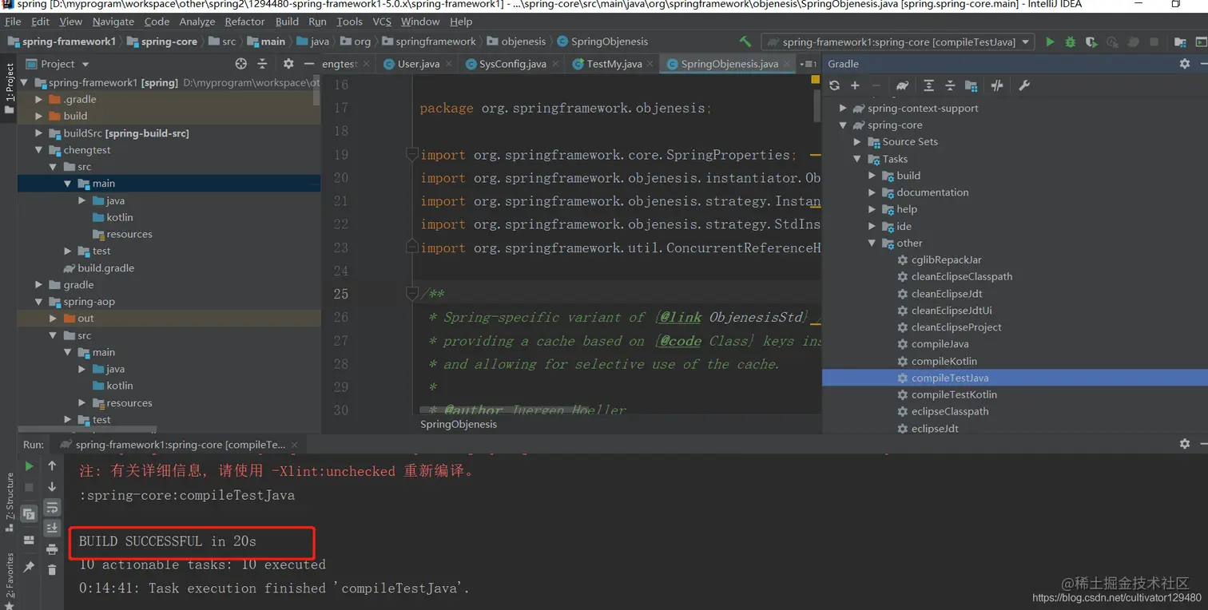The width and height of the screenshot is (1208, 610).
Task: Open the Gradle panel gear options
Action: (1185, 64)
